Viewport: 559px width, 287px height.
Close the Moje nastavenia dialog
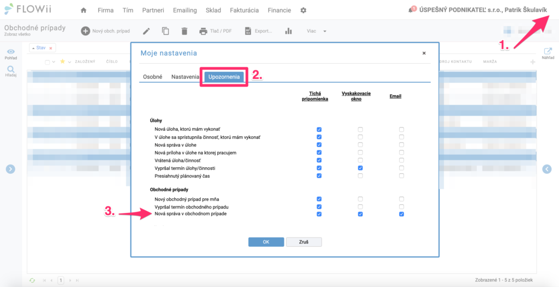coord(424,53)
